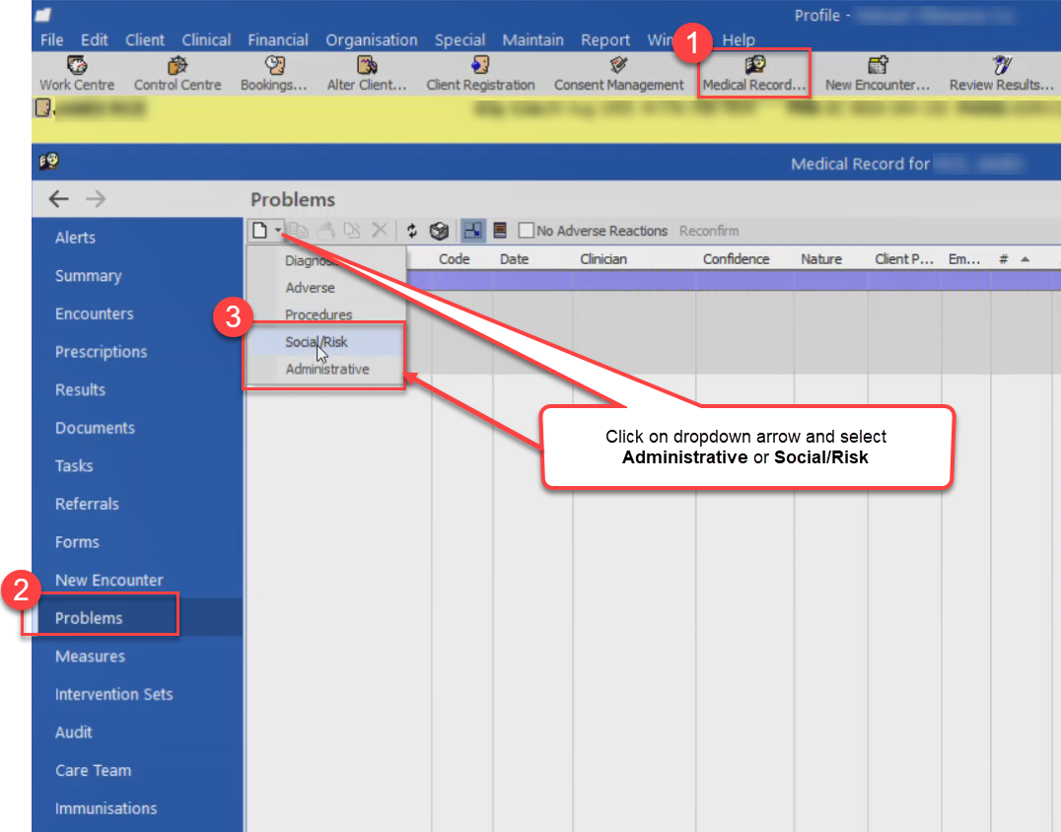Open Immunisations from the sidebar

[106, 808]
